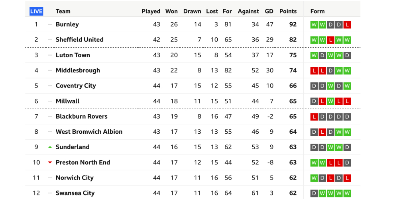Click the GD column header
The width and height of the screenshot is (397, 199).
(x=269, y=11)
